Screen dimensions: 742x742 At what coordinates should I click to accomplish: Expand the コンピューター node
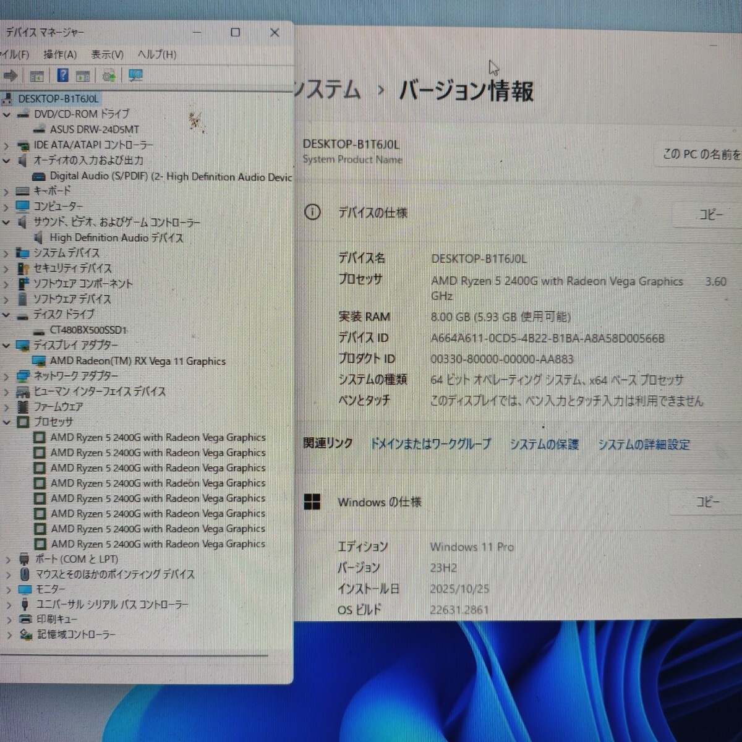click(x=6, y=207)
